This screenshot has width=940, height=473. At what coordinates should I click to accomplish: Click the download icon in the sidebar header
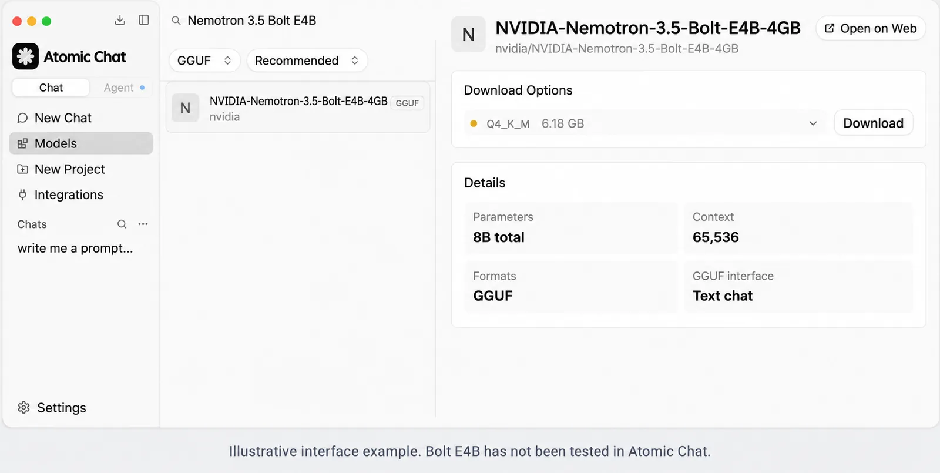pos(120,20)
